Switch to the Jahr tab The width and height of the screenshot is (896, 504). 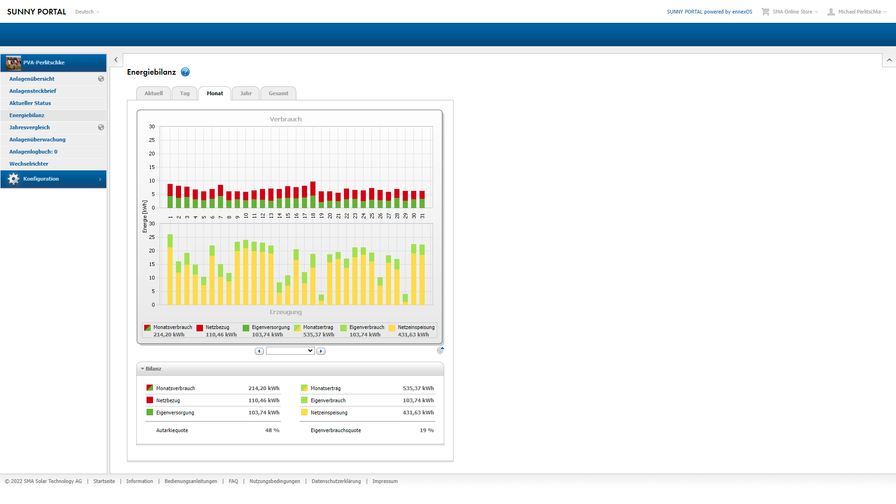(246, 93)
